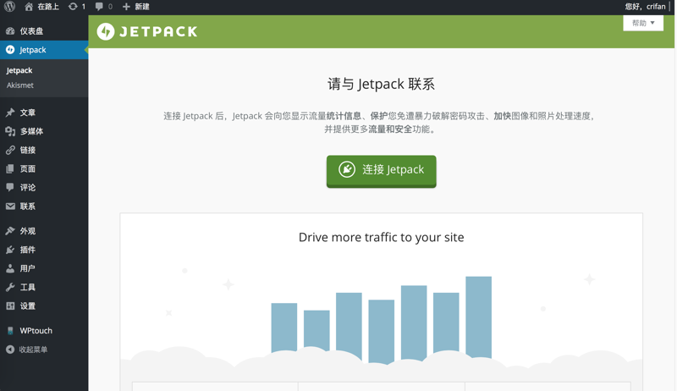Open the '评论' comments menu

pos(44,187)
